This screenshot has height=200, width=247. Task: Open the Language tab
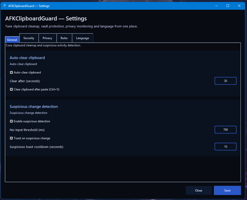(82, 38)
